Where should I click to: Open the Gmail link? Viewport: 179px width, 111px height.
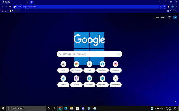(157, 17)
